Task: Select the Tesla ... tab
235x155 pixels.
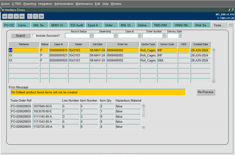Action: 219,25
